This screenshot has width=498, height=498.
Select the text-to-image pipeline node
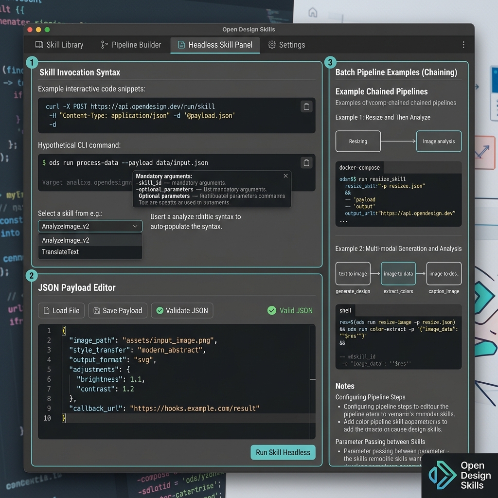point(353,273)
